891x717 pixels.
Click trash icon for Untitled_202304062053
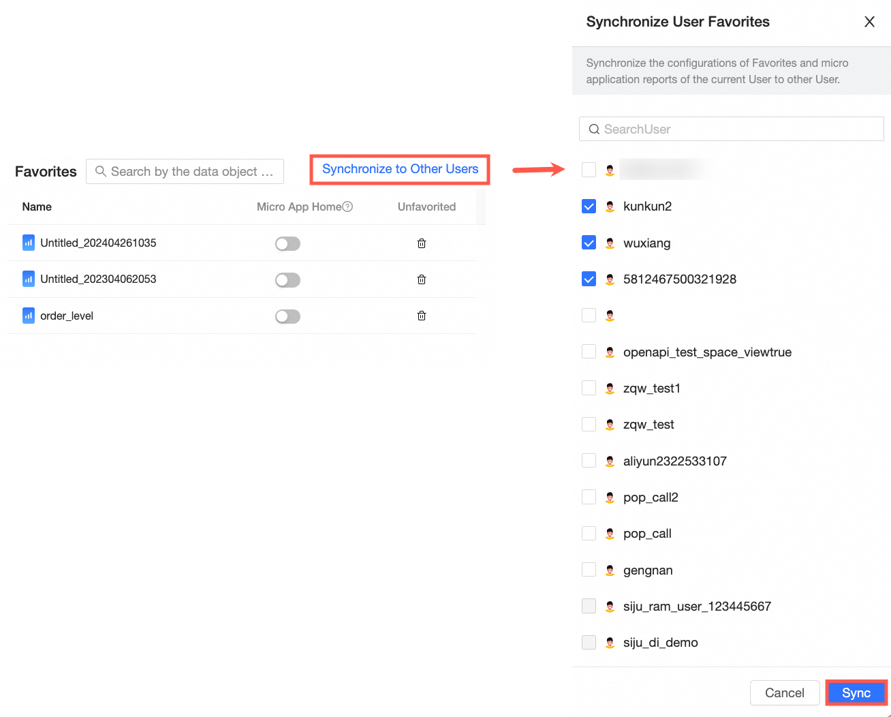click(x=422, y=279)
